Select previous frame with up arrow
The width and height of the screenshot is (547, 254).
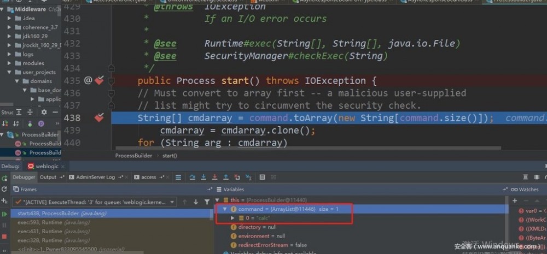point(185,202)
